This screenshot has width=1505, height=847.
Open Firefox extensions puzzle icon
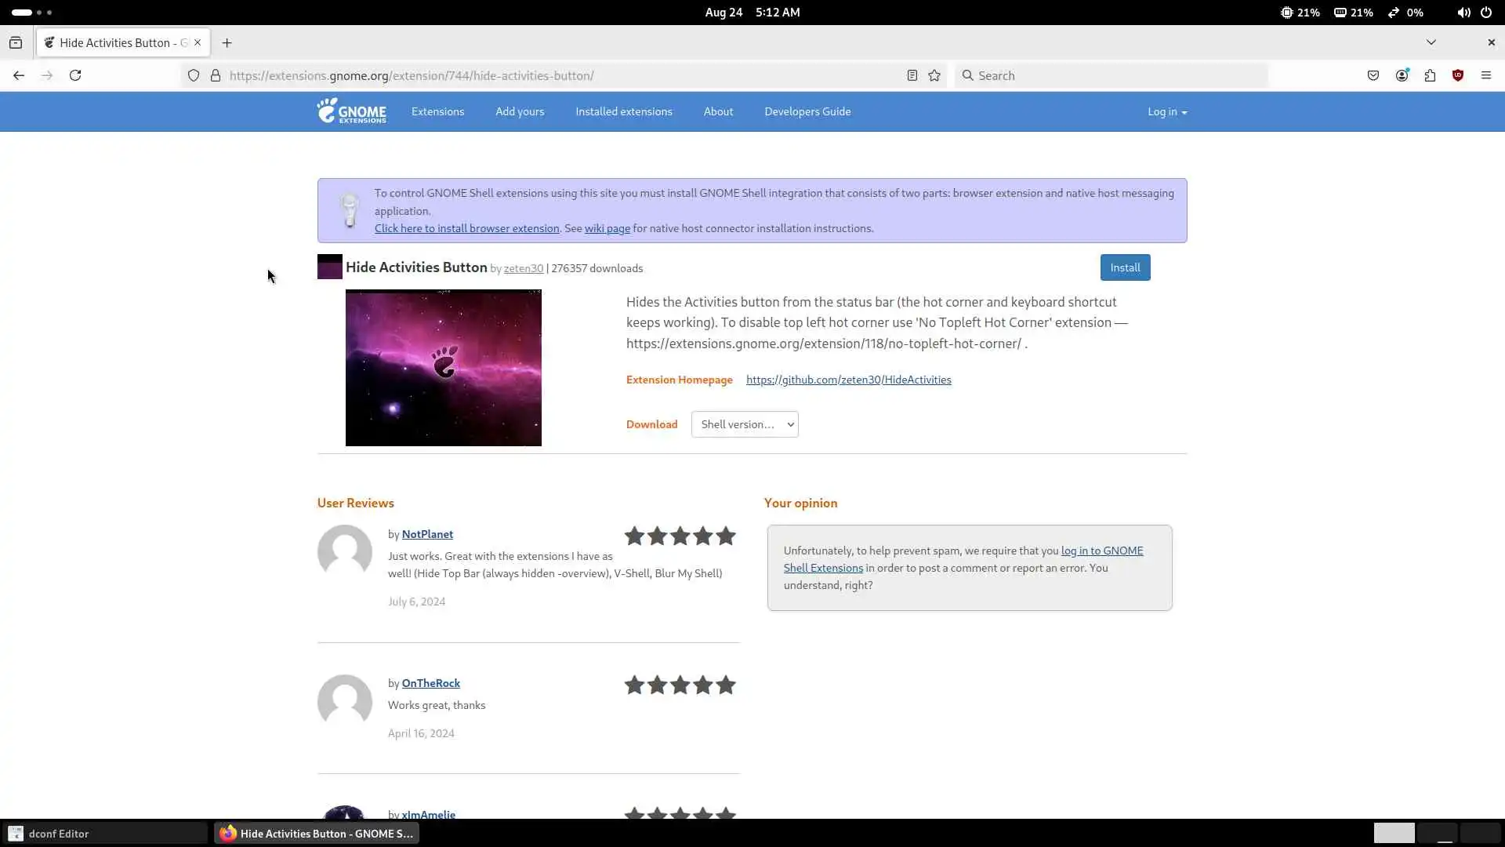pyautogui.click(x=1430, y=75)
